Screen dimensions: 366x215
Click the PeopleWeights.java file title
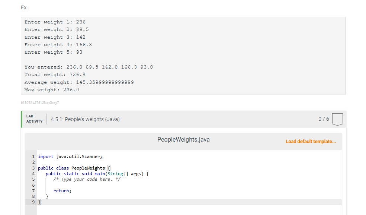(x=183, y=140)
